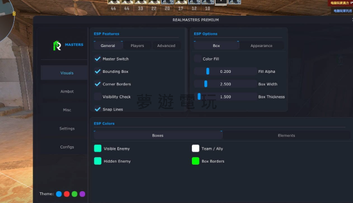Choose the blue theme color dot
Viewport: 353px width, 203px height.
pos(59,194)
